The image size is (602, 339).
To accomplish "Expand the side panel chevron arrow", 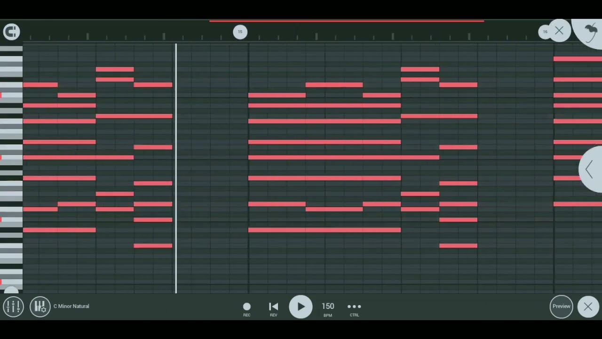I will pyautogui.click(x=591, y=169).
